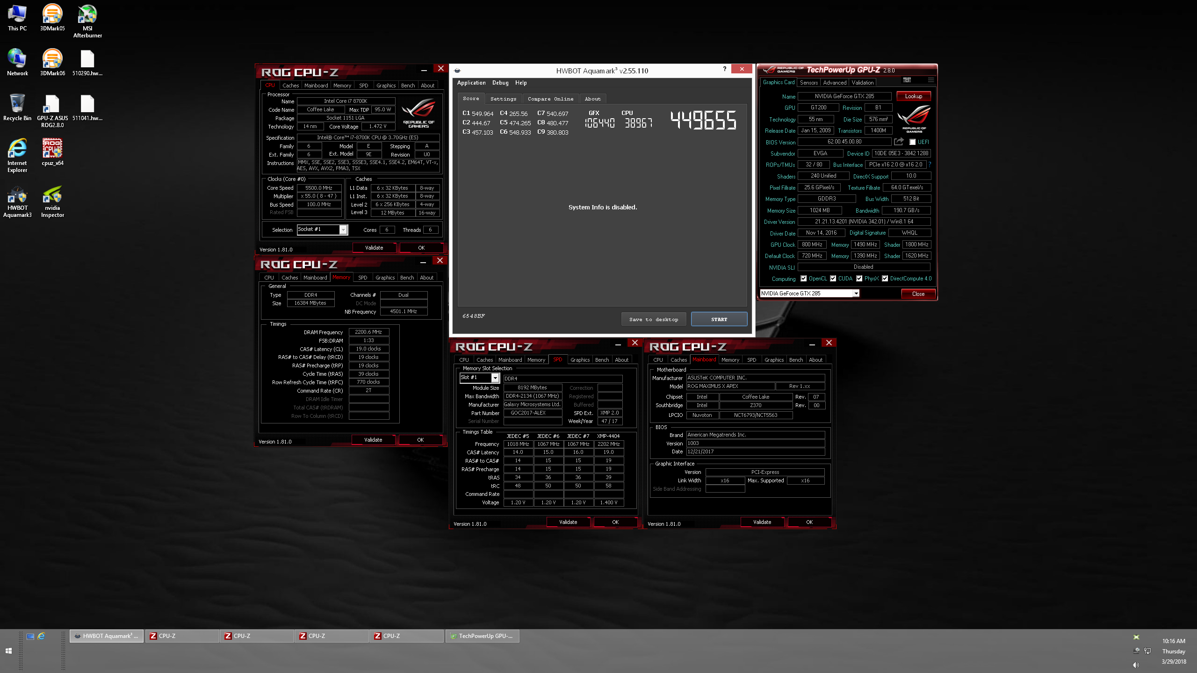Open GPU-Z ASUS ROG2.8.0 shortcut
The height and width of the screenshot is (673, 1197).
[x=52, y=111]
